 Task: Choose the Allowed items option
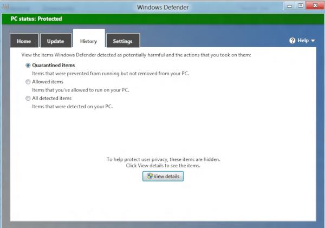point(28,82)
